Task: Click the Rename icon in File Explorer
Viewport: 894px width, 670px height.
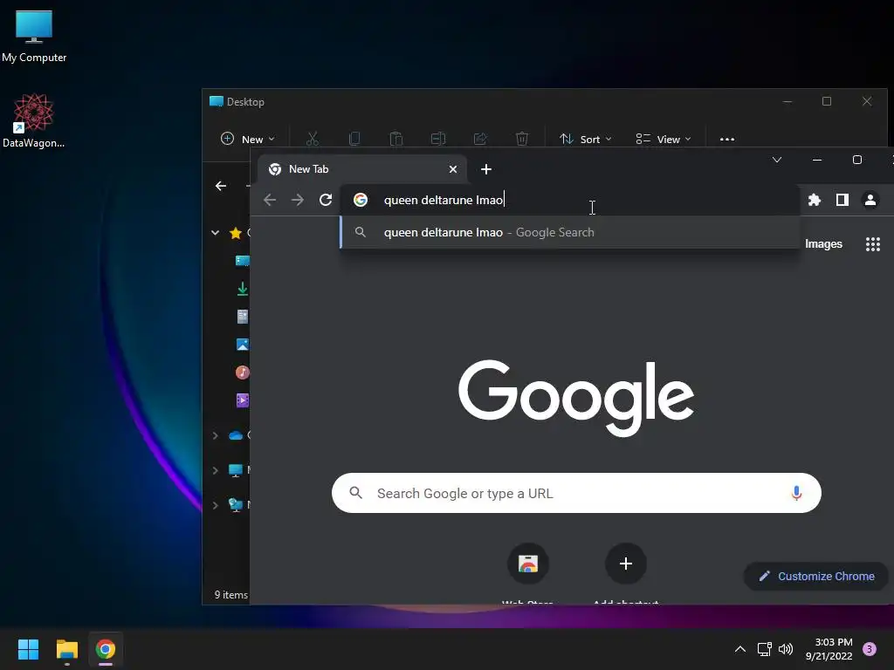Action: (438, 139)
